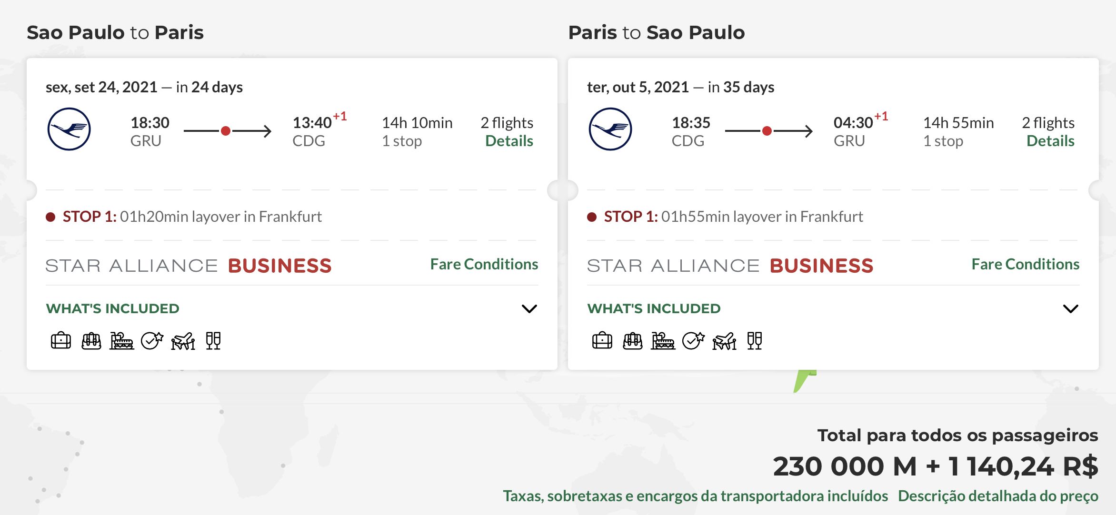Click the checked luggage icon on the Sao Paulo to Paris card
1116x515 pixels.
[x=91, y=341]
